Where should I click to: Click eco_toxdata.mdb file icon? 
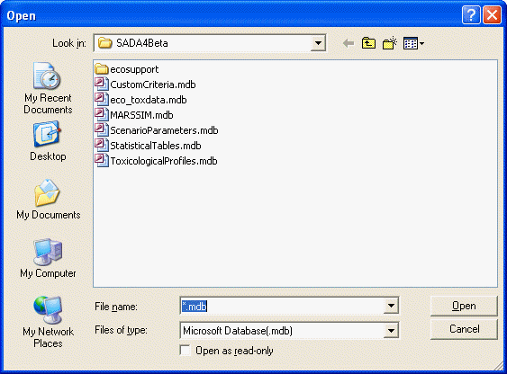tap(101, 100)
